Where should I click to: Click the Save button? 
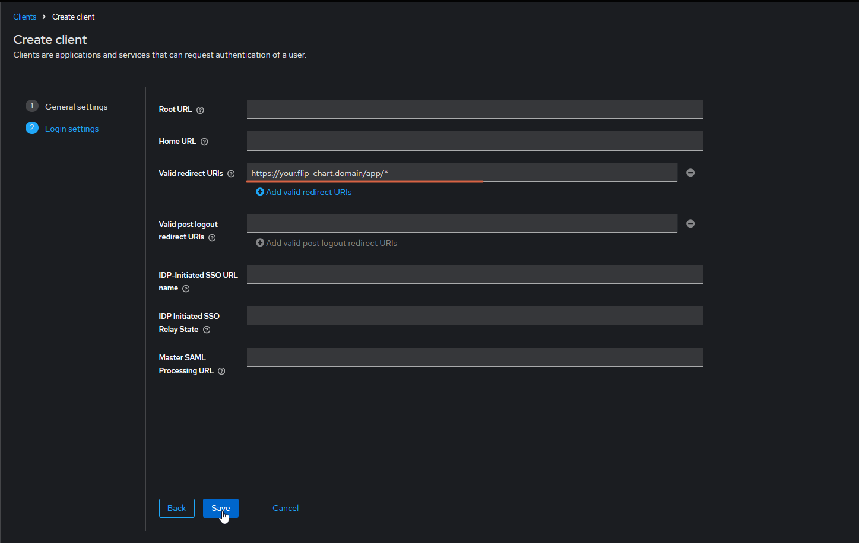point(221,508)
